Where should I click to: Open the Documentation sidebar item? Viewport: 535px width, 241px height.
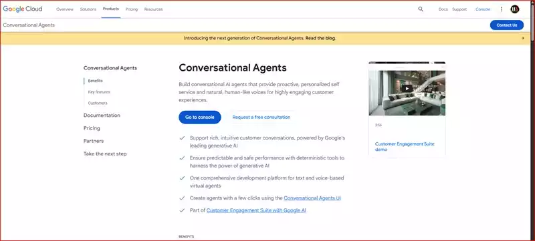tap(102, 115)
